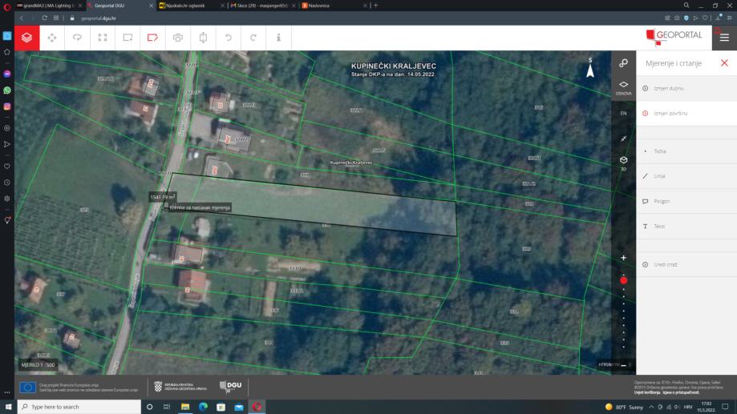Reset map orientation with north arrow
This screenshot has height=414, width=737.
[x=590, y=67]
